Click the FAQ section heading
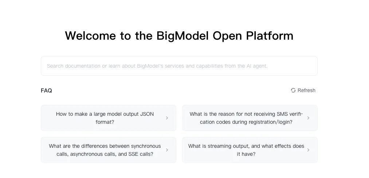The width and height of the screenshot is (369, 178). (x=46, y=91)
